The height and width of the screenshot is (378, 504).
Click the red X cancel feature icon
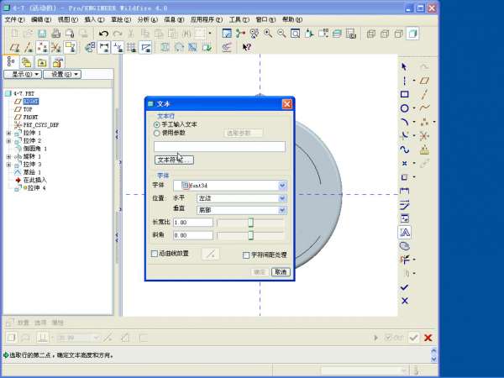[428, 338]
